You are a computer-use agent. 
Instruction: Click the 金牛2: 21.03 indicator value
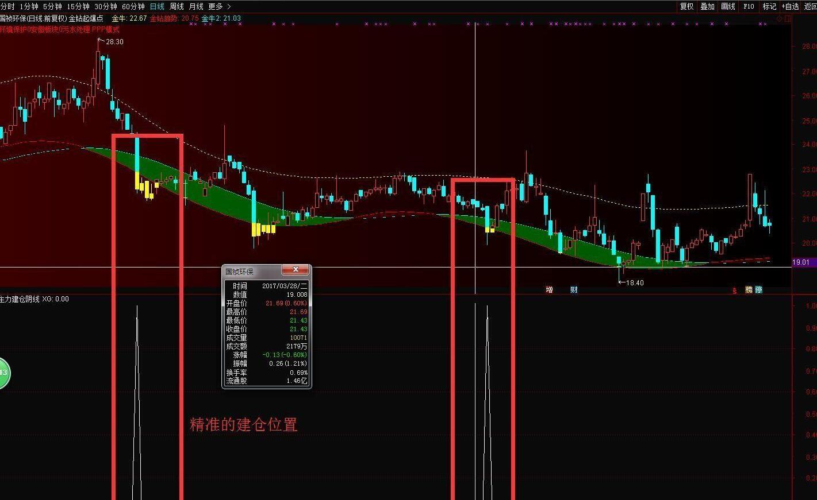pyautogui.click(x=221, y=18)
